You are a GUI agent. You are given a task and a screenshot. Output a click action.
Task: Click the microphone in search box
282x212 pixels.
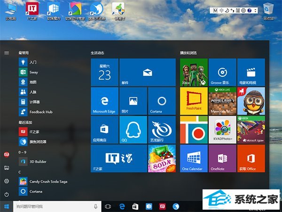(x=96, y=206)
